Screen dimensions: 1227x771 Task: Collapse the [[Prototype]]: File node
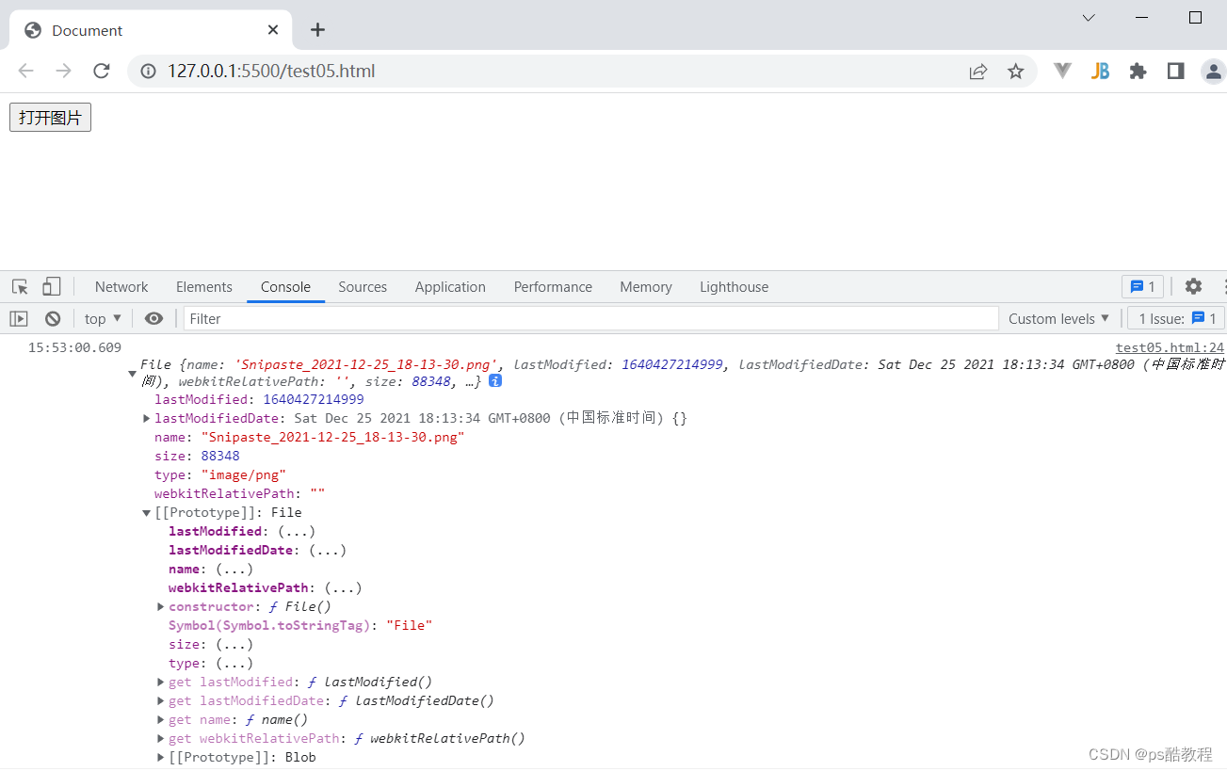click(146, 513)
